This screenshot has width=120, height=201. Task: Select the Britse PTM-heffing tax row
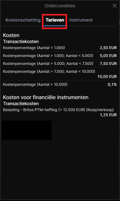pyautogui.click(x=60, y=112)
